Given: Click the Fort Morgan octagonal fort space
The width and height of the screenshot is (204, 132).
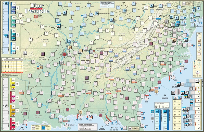Looking at the screenshot, I should [x=81, y=116].
